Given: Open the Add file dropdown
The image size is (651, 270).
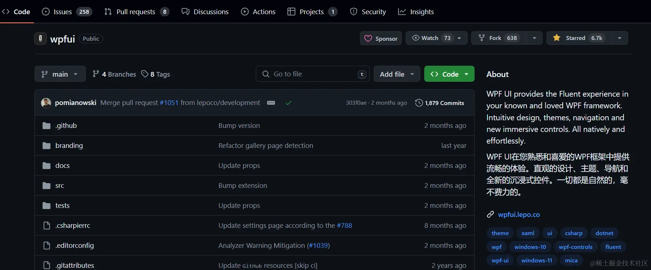Looking at the screenshot, I should tap(397, 74).
